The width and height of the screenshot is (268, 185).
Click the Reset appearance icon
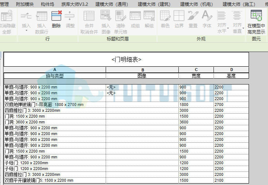click(x=193, y=16)
